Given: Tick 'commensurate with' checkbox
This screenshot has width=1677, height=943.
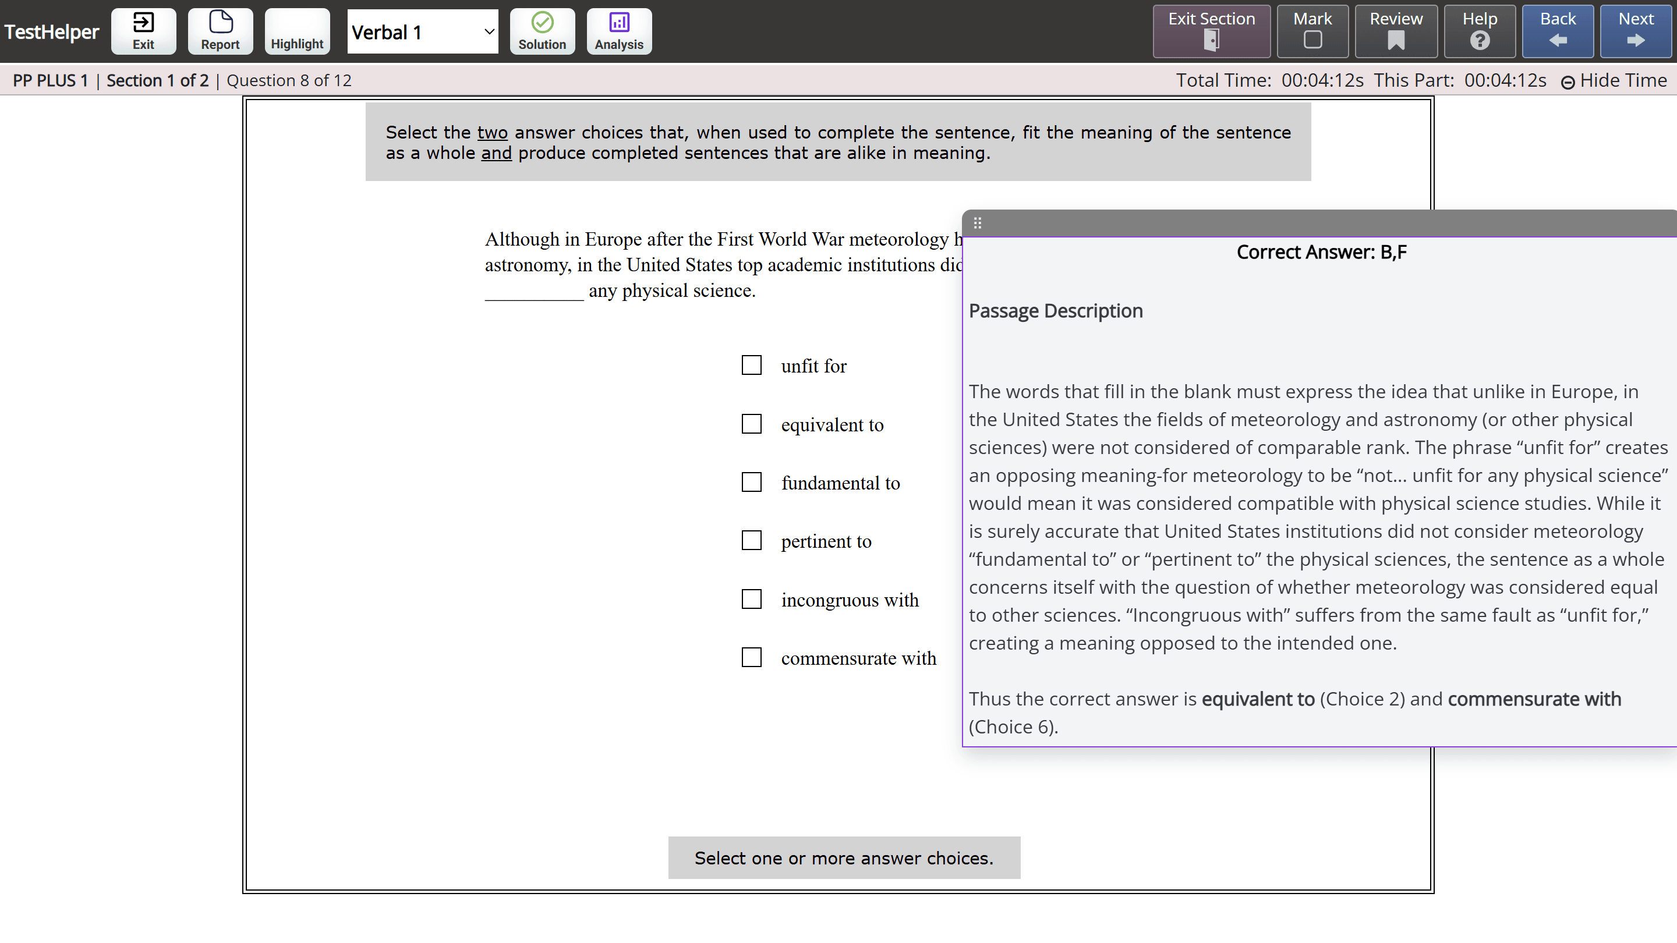Looking at the screenshot, I should point(751,657).
